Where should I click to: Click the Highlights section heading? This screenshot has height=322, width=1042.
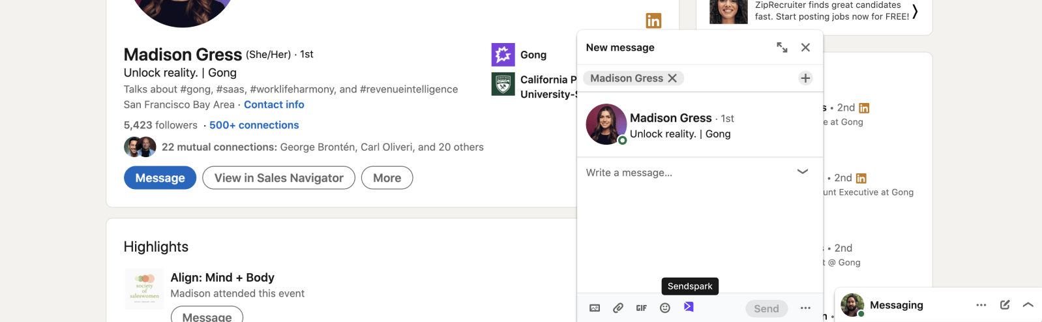(x=156, y=247)
